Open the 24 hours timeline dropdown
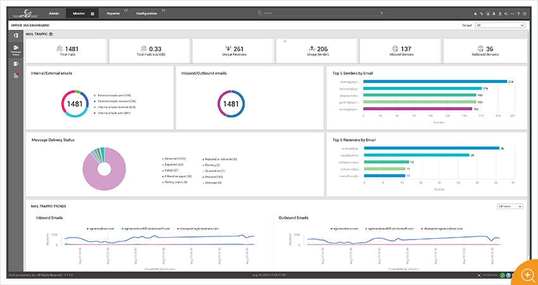The image size is (538, 285). pos(510,206)
